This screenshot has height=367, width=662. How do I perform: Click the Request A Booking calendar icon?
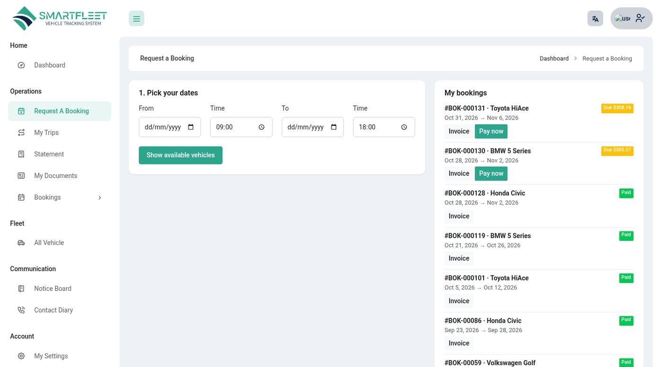(x=21, y=111)
